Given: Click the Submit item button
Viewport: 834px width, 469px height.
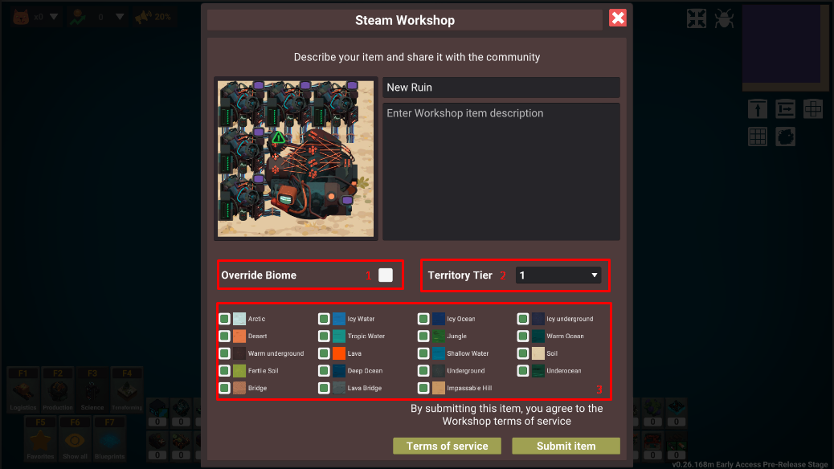Looking at the screenshot, I should pos(566,447).
